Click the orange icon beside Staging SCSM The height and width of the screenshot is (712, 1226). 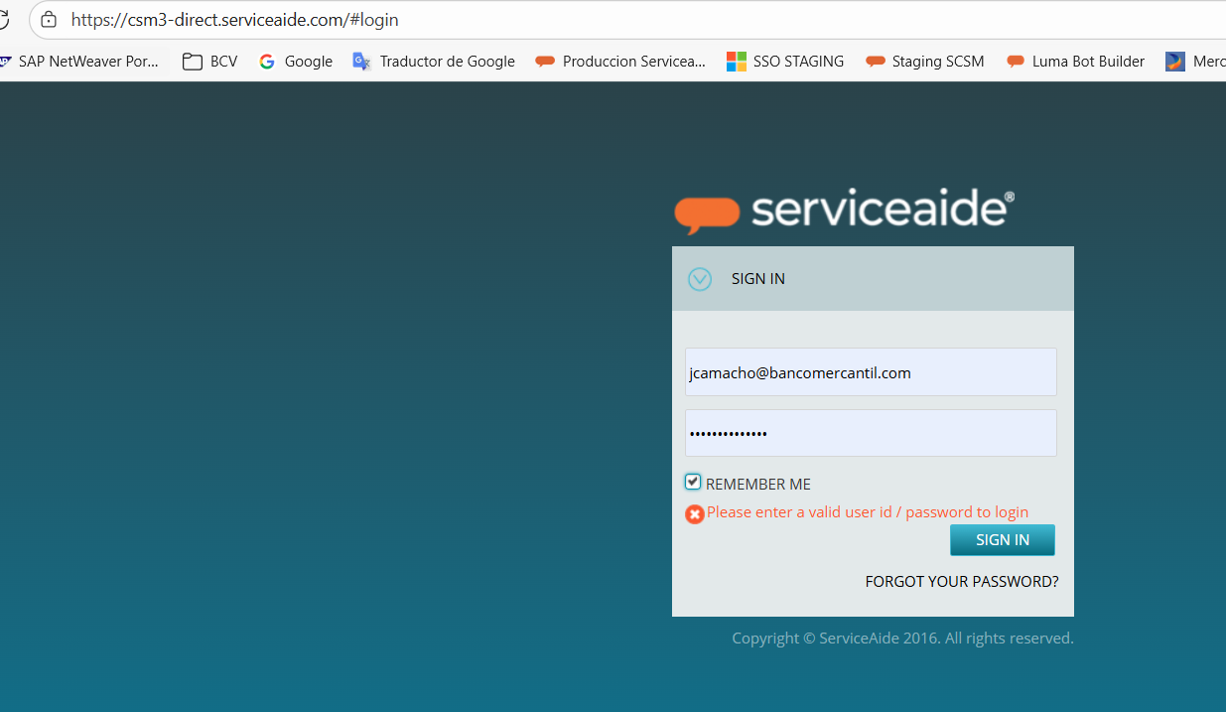875,62
